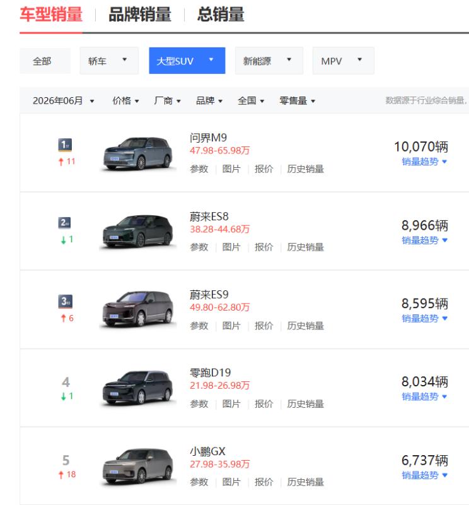469x505 pixels.
Task: Open 图片 for 蔚来ES8
Action: 231,247
